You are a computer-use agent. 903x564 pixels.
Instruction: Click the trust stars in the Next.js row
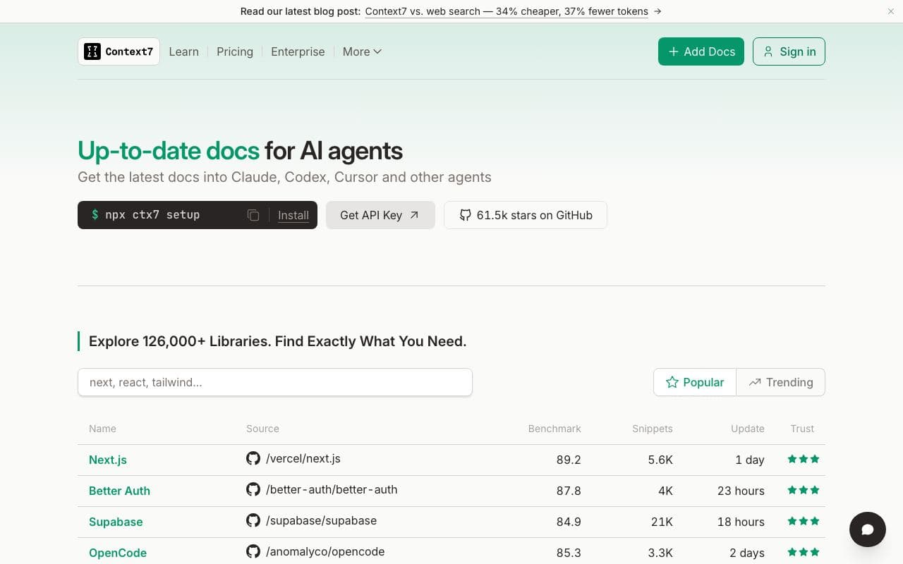click(x=804, y=459)
